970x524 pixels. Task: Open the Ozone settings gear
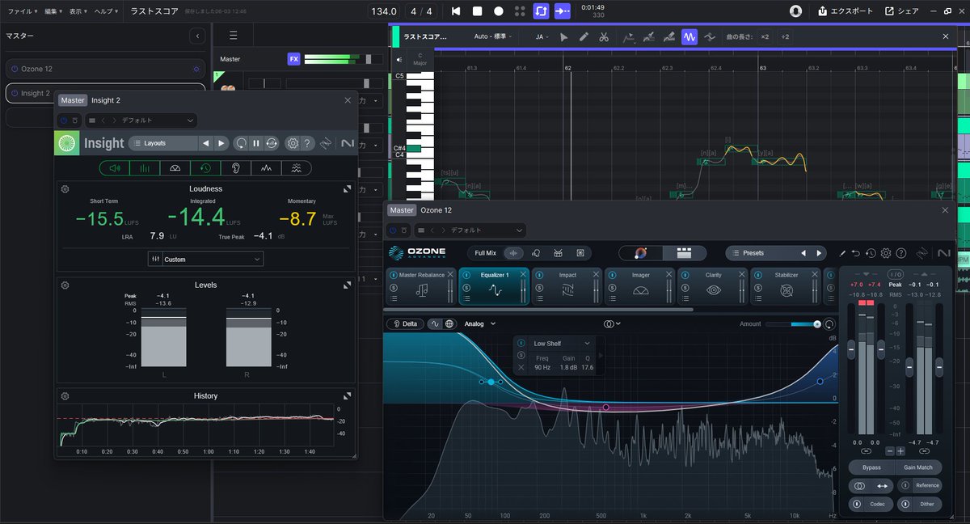[886, 253]
